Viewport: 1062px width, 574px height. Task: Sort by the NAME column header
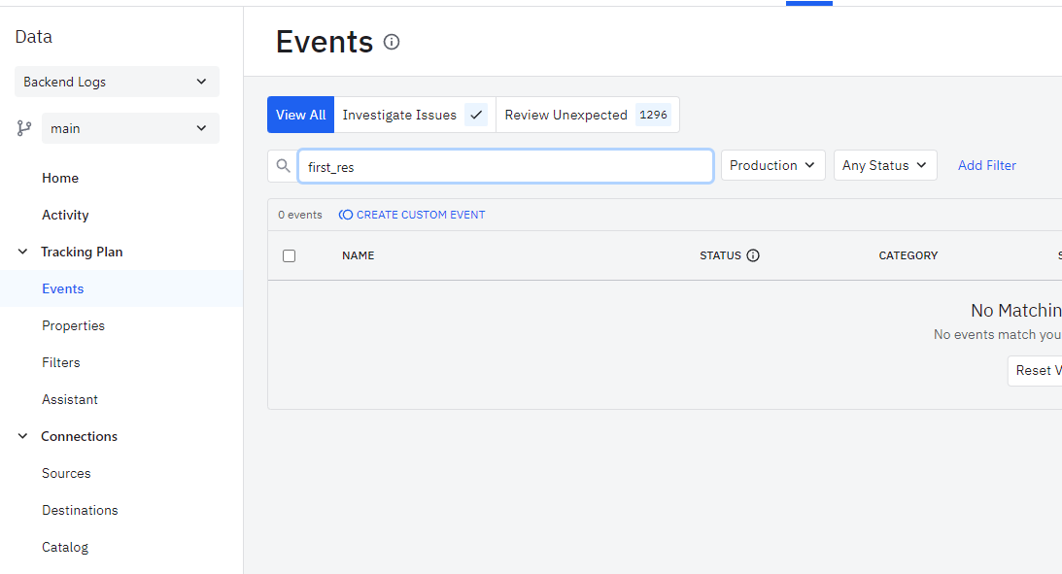tap(359, 255)
